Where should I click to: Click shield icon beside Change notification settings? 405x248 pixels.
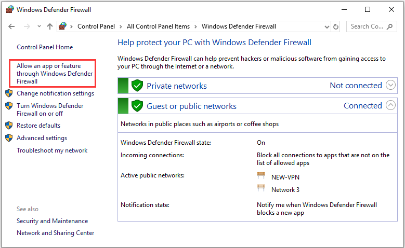9,93
